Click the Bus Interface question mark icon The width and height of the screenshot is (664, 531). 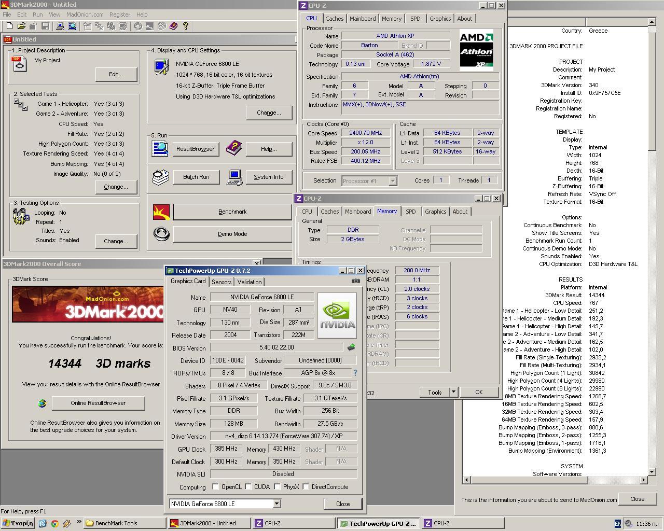point(355,373)
